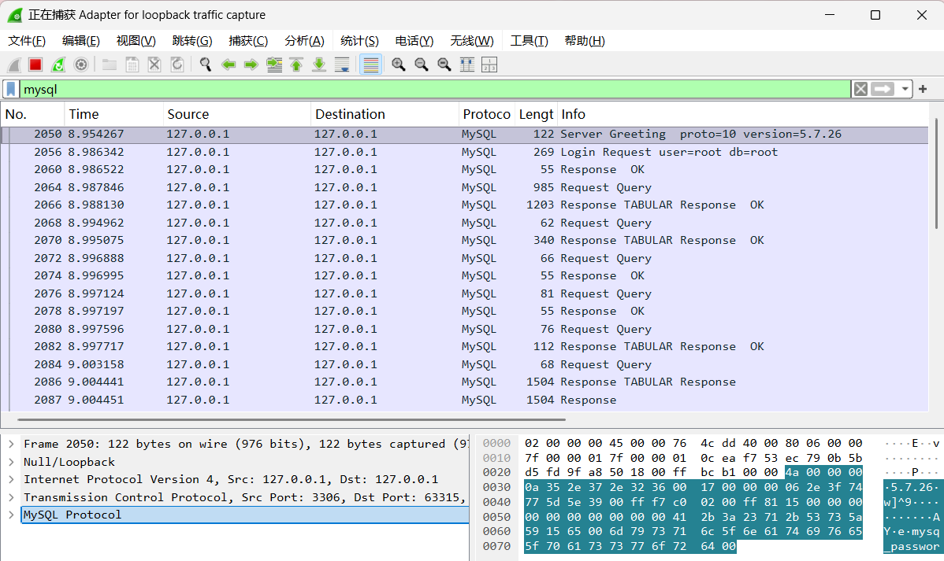Toggle packet list colorization
Image resolution: width=944 pixels, height=561 pixels.
tap(371, 65)
